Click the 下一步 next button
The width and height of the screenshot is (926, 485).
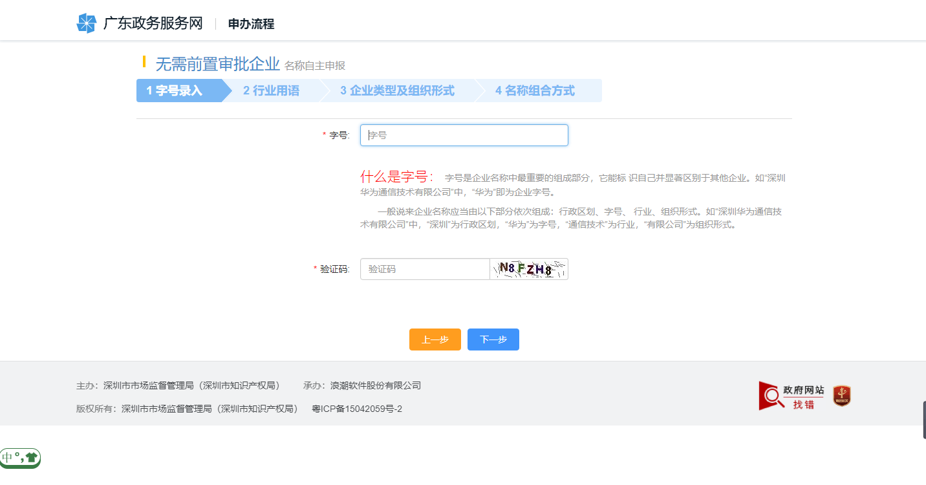coord(493,339)
